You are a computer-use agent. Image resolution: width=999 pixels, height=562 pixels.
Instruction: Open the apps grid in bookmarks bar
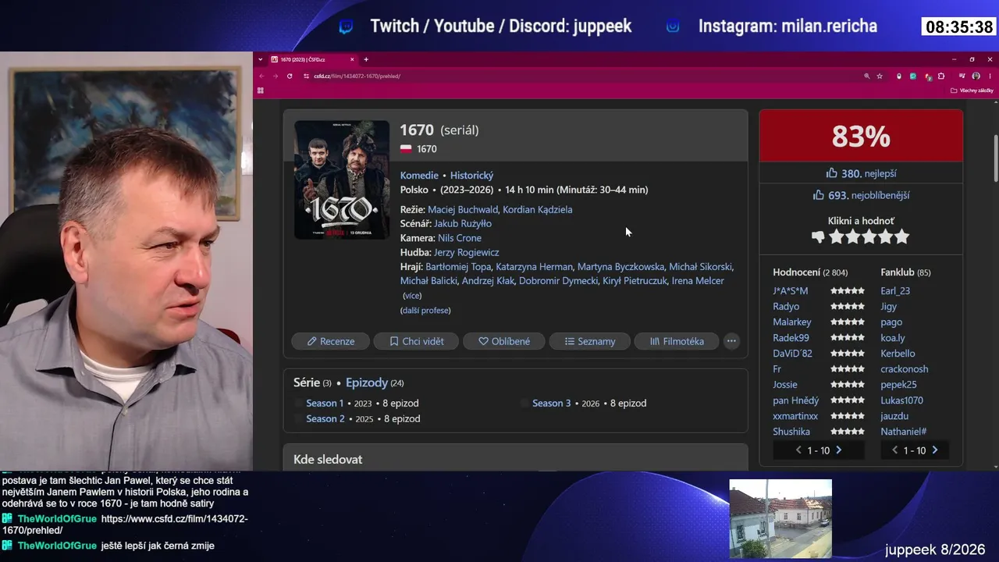(x=260, y=91)
